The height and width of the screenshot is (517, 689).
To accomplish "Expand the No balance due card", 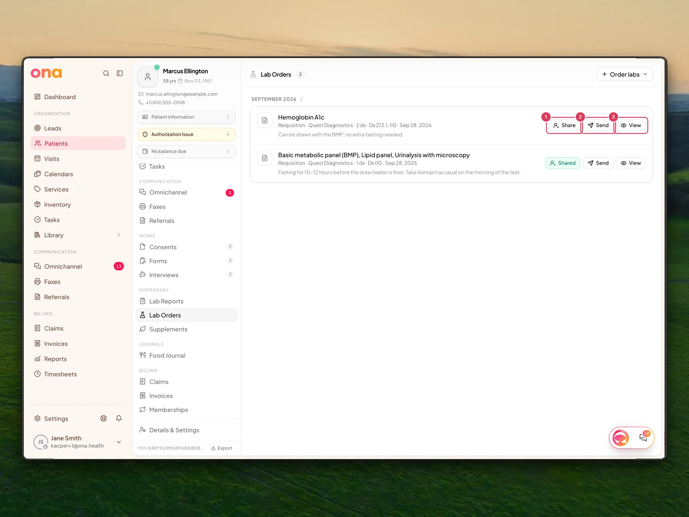I will point(187,151).
